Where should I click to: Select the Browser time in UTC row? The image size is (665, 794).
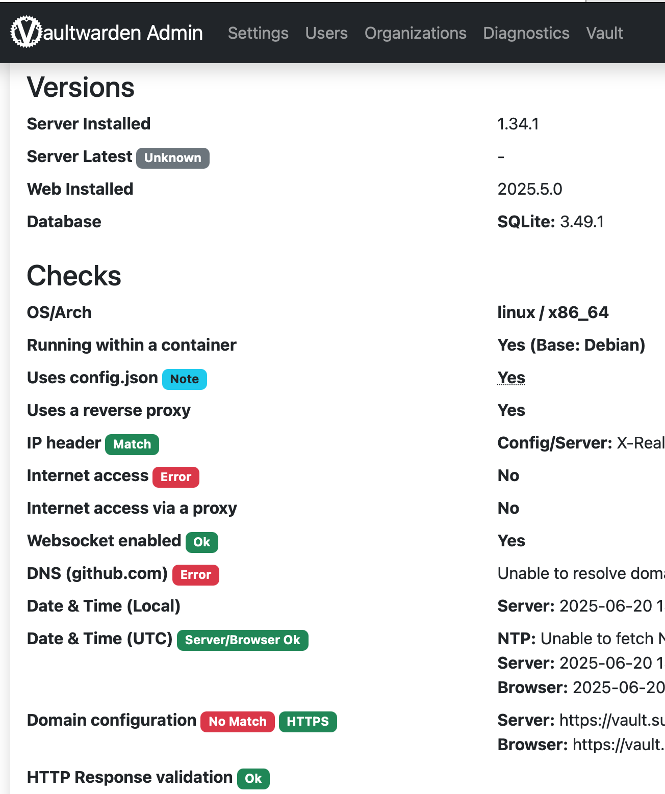[581, 687]
